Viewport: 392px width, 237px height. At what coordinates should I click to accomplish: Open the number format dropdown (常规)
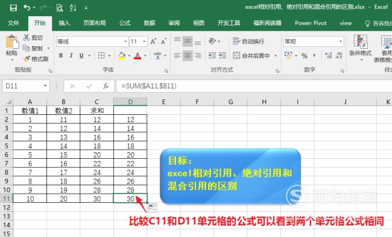click(341, 42)
